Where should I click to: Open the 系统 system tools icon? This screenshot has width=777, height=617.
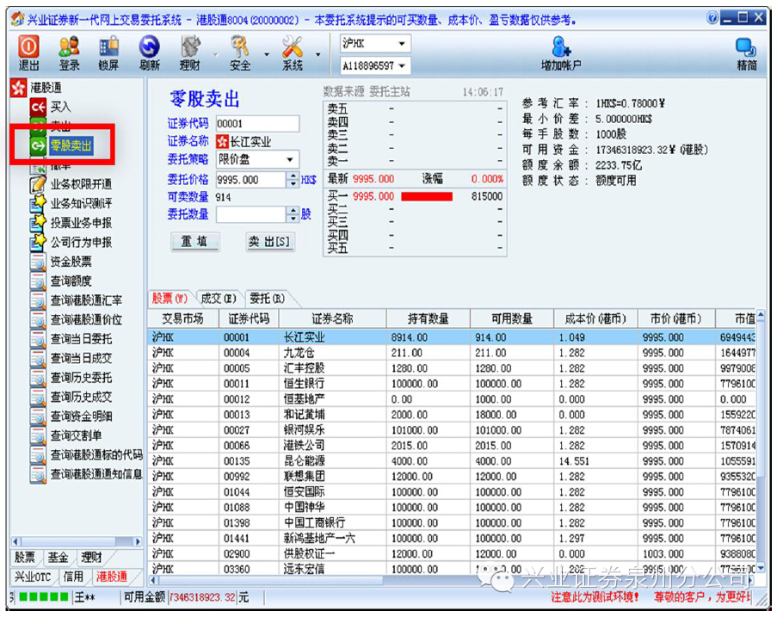pyautogui.click(x=293, y=53)
